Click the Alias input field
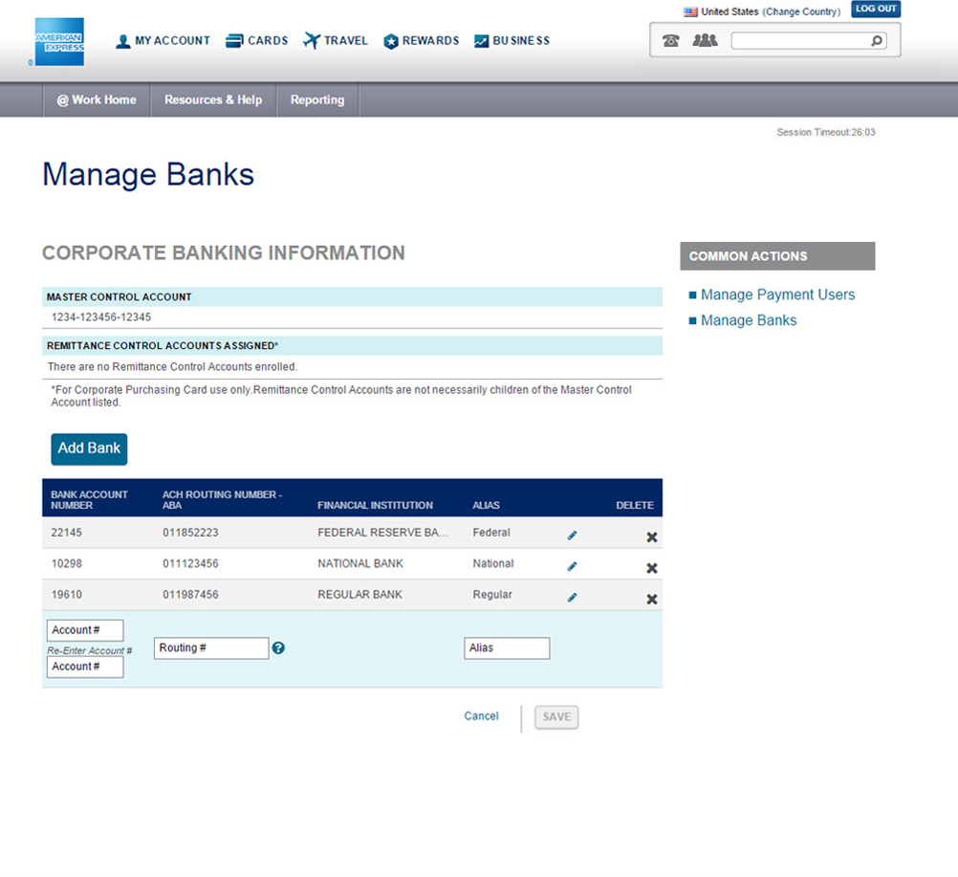Screen dimensions: 958x877 coord(507,647)
